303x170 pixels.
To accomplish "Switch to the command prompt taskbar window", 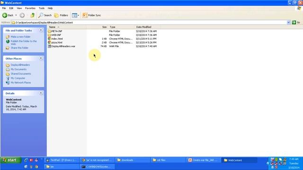I will coord(97,167).
